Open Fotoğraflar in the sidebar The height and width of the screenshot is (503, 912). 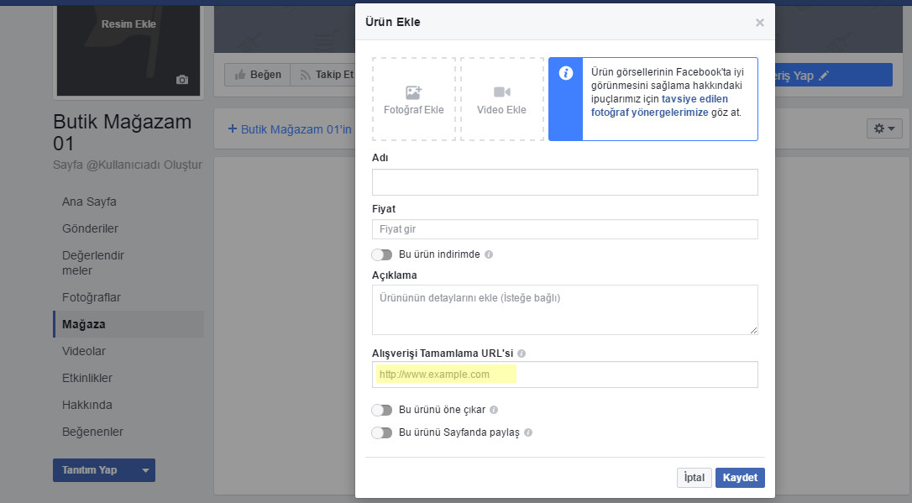(92, 297)
